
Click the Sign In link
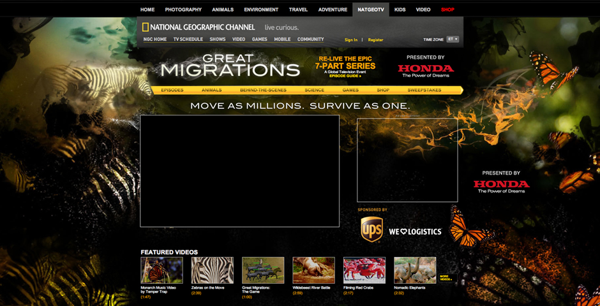[351, 40]
